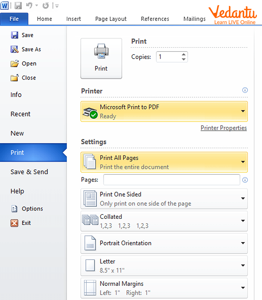Click into the Pages input field
This screenshot has width=262, height=300.
(171, 180)
